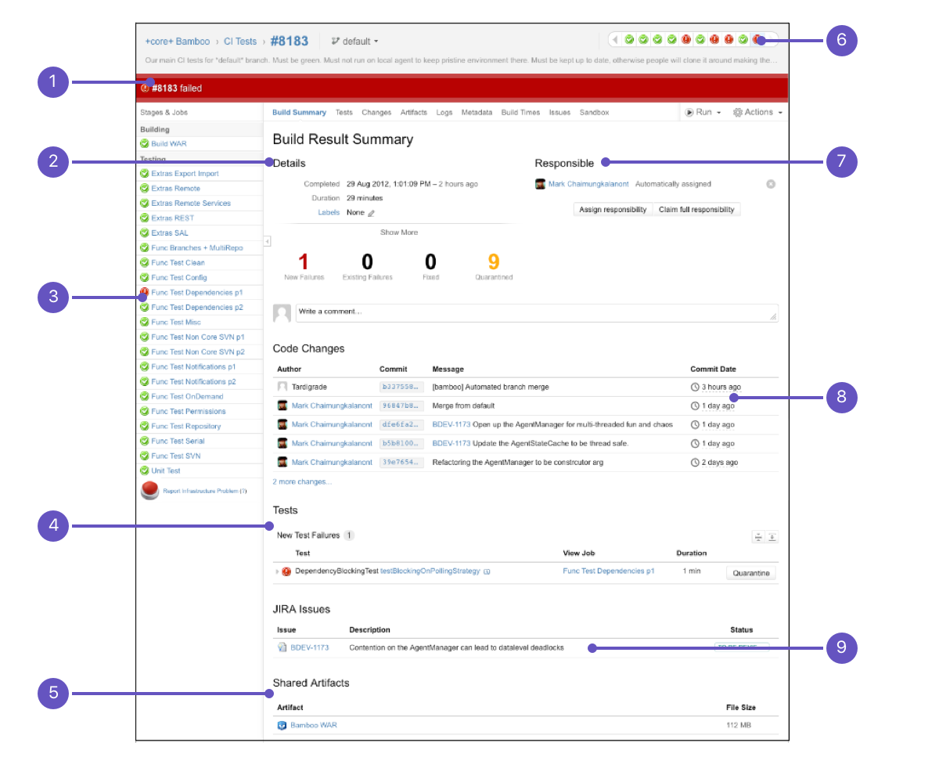Image resolution: width=939 pixels, height=757 pixels.
Task: Click the green status icon beside Func Test Clean
Action: [144, 263]
